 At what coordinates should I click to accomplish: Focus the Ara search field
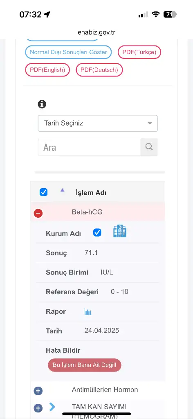click(x=89, y=147)
